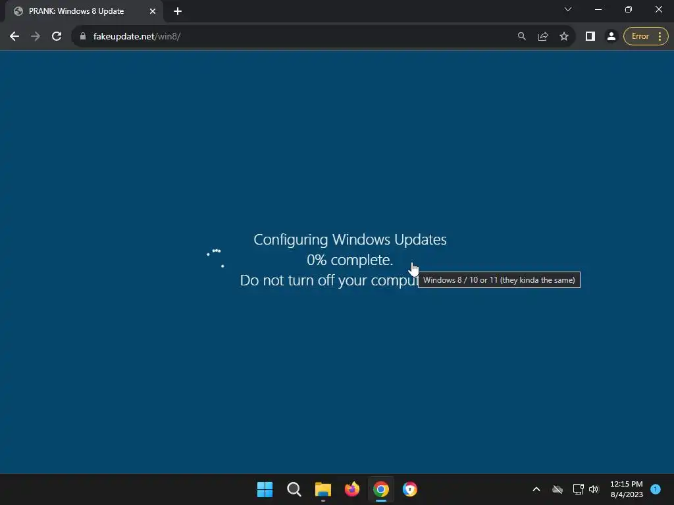Open taskbar Search
Viewport: 674px width, 505px height.
tap(294, 489)
